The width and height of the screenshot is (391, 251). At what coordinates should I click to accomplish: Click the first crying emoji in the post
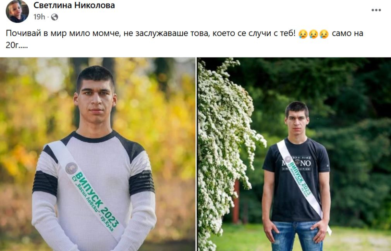tap(303, 34)
